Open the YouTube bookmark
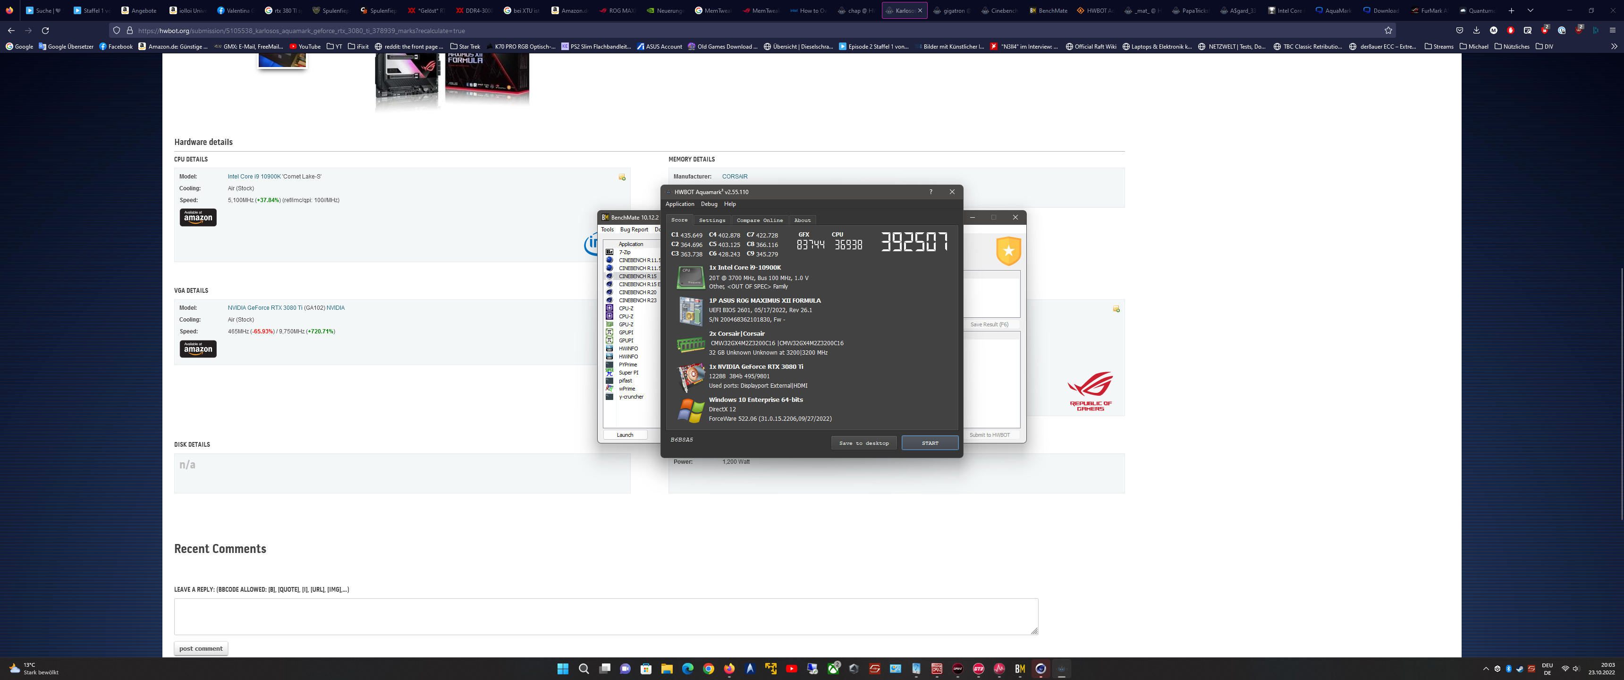The image size is (1624, 680). tap(304, 47)
